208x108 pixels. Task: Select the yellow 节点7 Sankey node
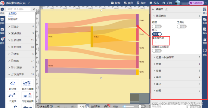coord(137,72)
